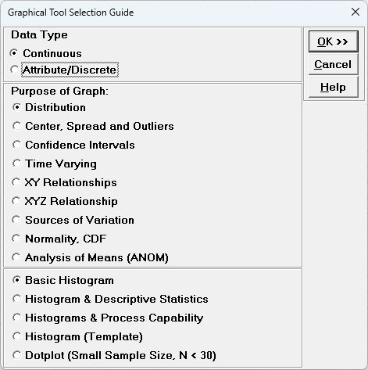This screenshot has width=368, height=370.
Task: Choose Confidence Intervals purpose
Action: [73, 145]
